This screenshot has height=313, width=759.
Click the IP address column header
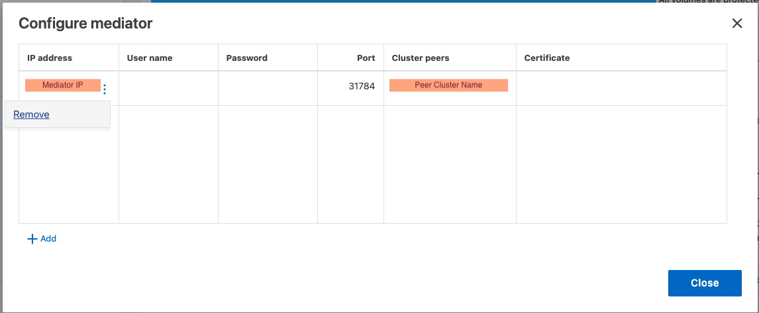[50, 58]
